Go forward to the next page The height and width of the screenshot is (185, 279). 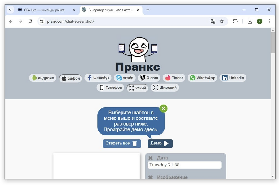tap(20, 21)
